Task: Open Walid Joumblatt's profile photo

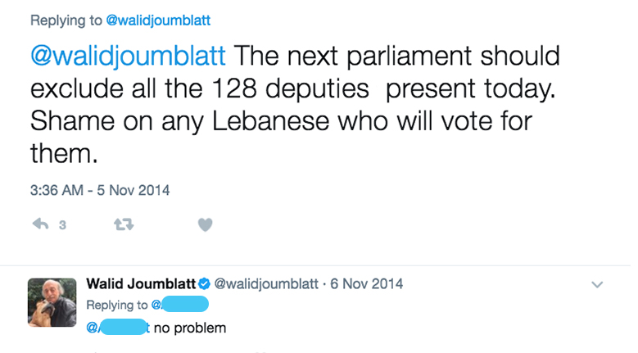Action: coord(52,302)
